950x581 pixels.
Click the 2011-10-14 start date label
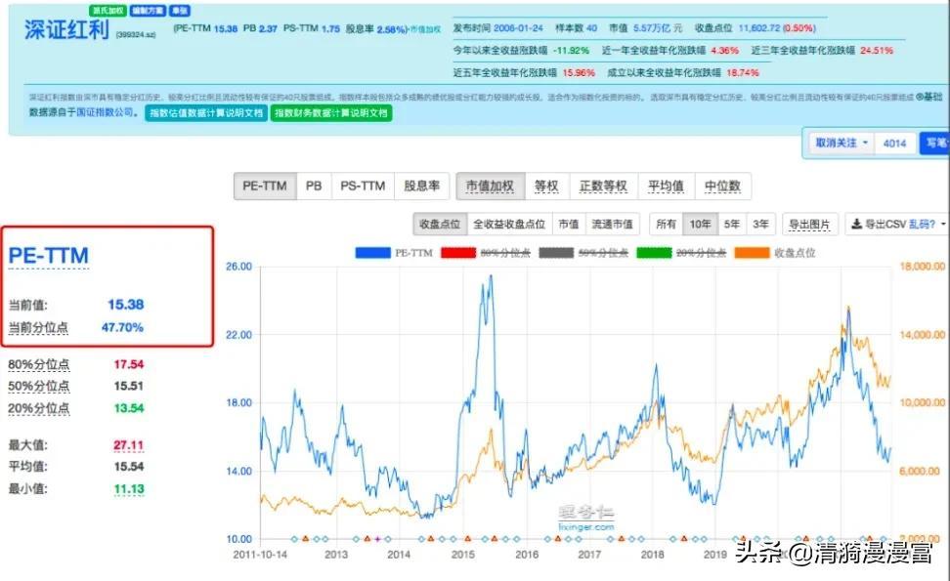pos(260,554)
